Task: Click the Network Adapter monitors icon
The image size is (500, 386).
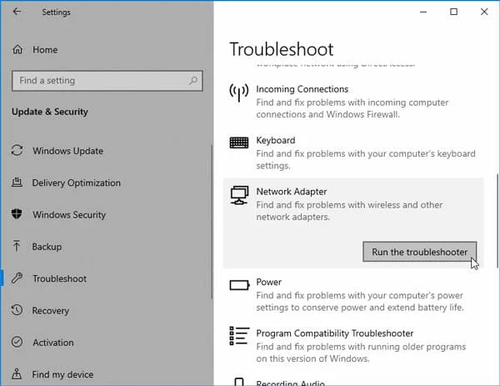Action: pyautogui.click(x=239, y=195)
